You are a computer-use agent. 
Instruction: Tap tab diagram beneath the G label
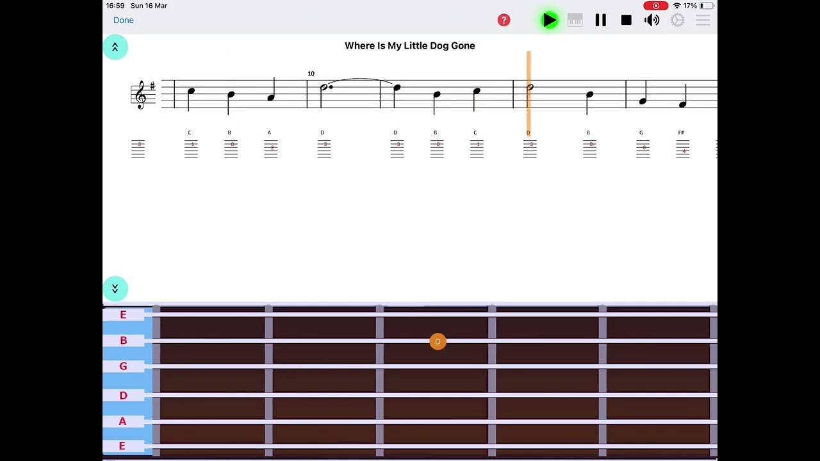[643, 149]
